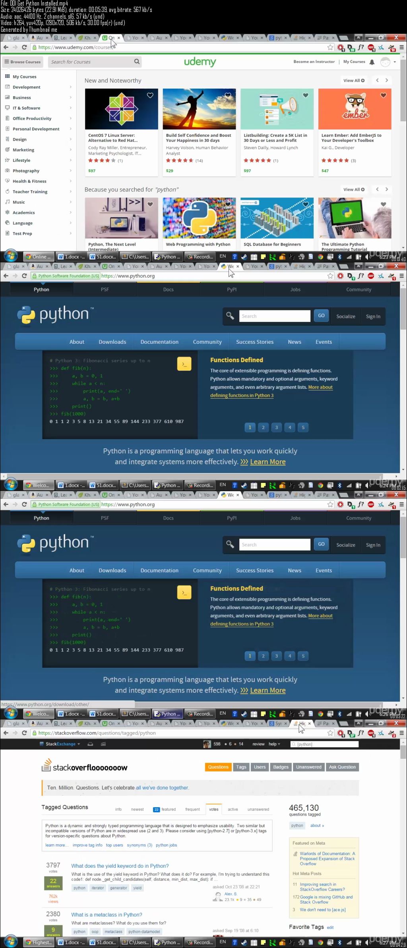This screenshot has height=948, width=407.
Task: Click the udemy logo in the header
Action: click(200, 62)
